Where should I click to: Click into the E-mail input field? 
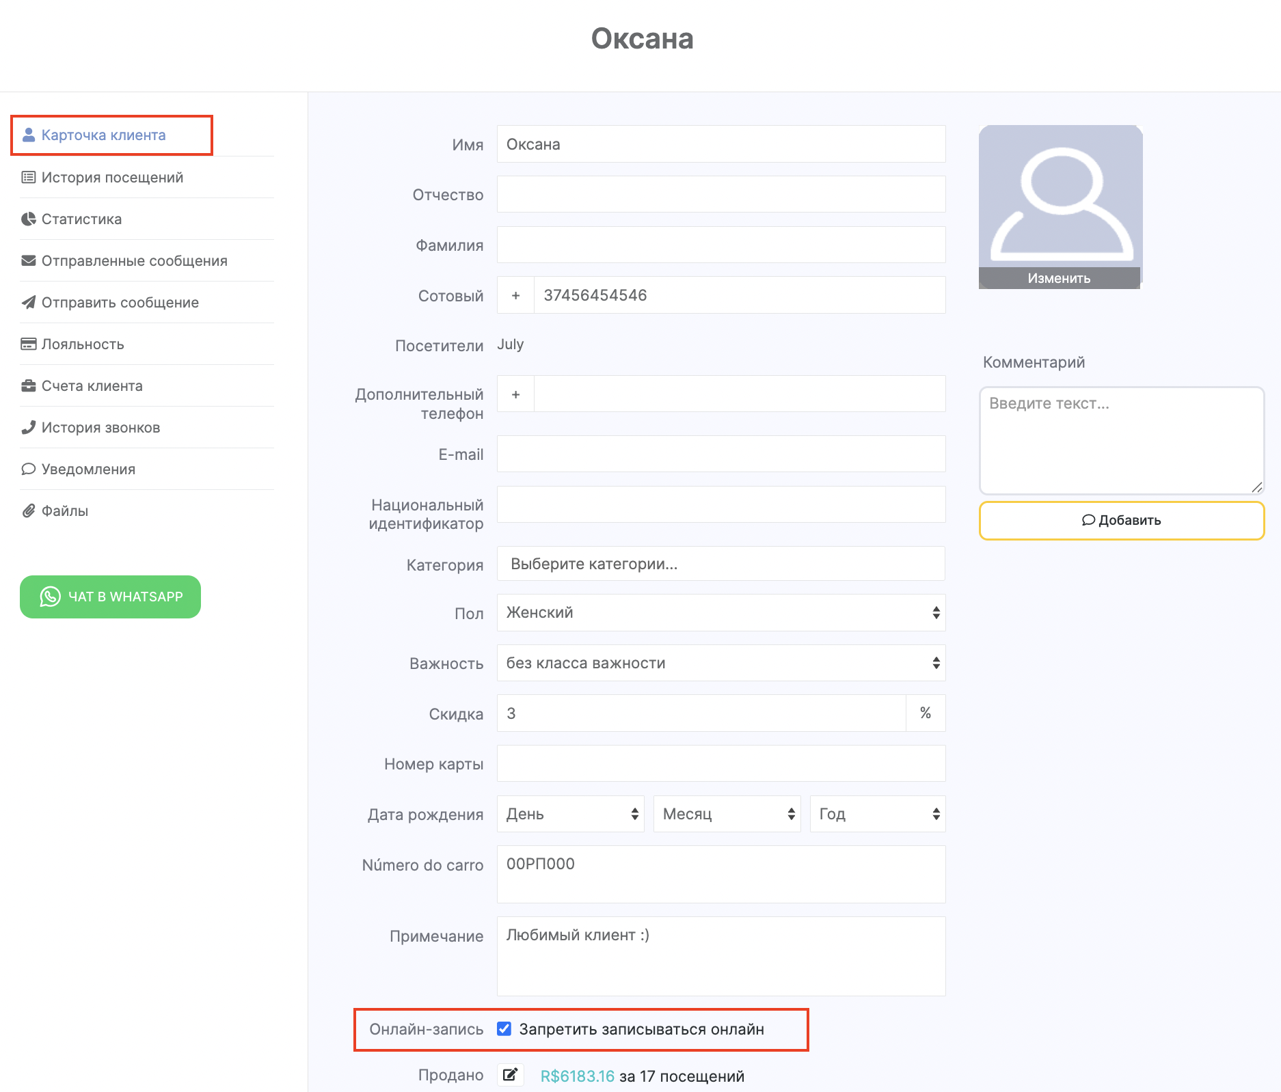click(720, 454)
